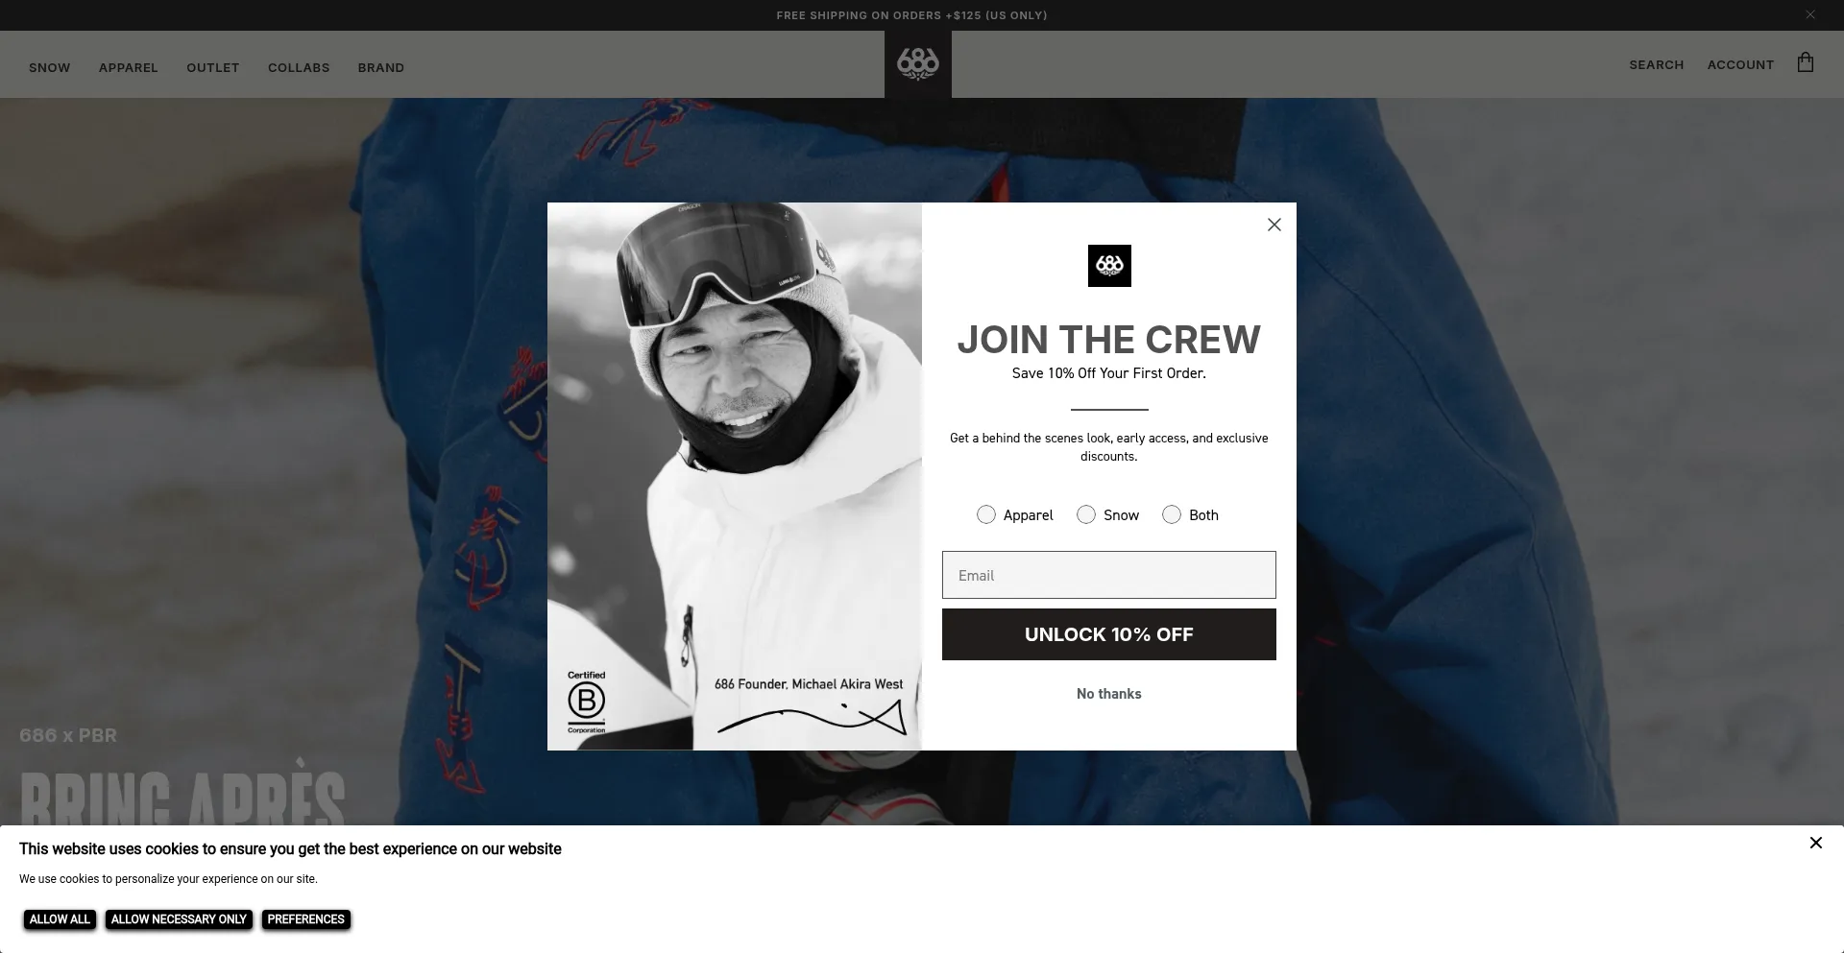Open the Outlet menu
The width and height of the screenshot is (1844, 953).
[213, 68]
